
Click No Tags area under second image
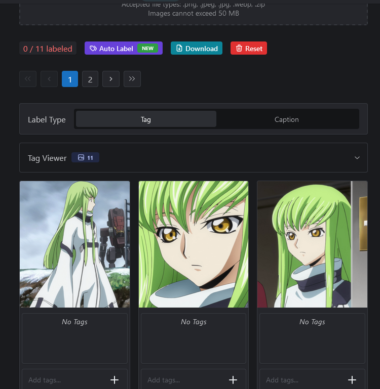194,338
